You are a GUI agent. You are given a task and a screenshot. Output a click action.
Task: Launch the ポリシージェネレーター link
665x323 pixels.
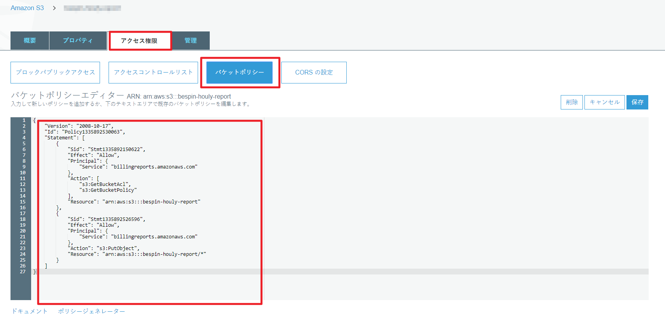(x=91, y=311)
